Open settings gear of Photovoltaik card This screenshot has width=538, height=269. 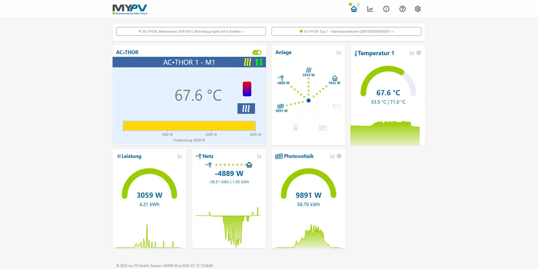click(339, 156)
